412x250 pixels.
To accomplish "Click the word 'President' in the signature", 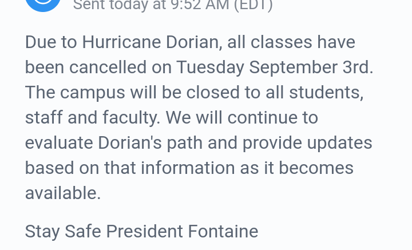I will click(145, 231).
